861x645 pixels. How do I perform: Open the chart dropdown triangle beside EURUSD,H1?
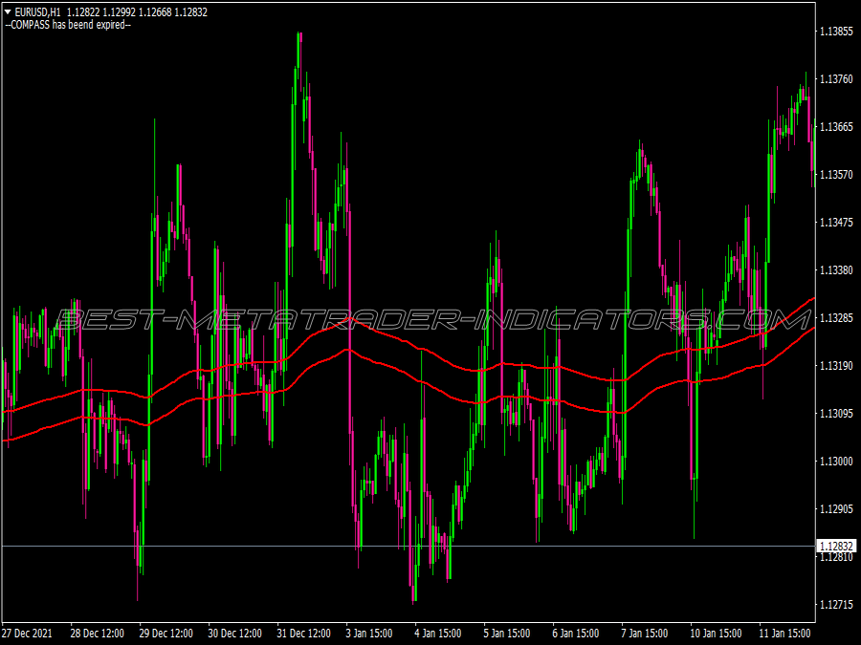[x=8, y=11]
